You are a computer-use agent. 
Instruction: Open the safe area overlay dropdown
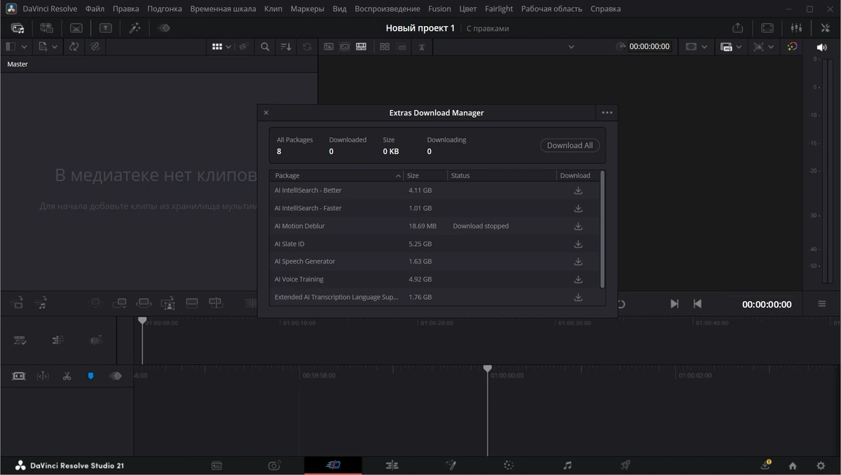pos(704,47)
